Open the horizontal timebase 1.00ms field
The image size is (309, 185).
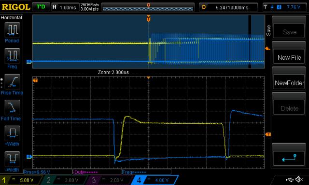[65, 7]
